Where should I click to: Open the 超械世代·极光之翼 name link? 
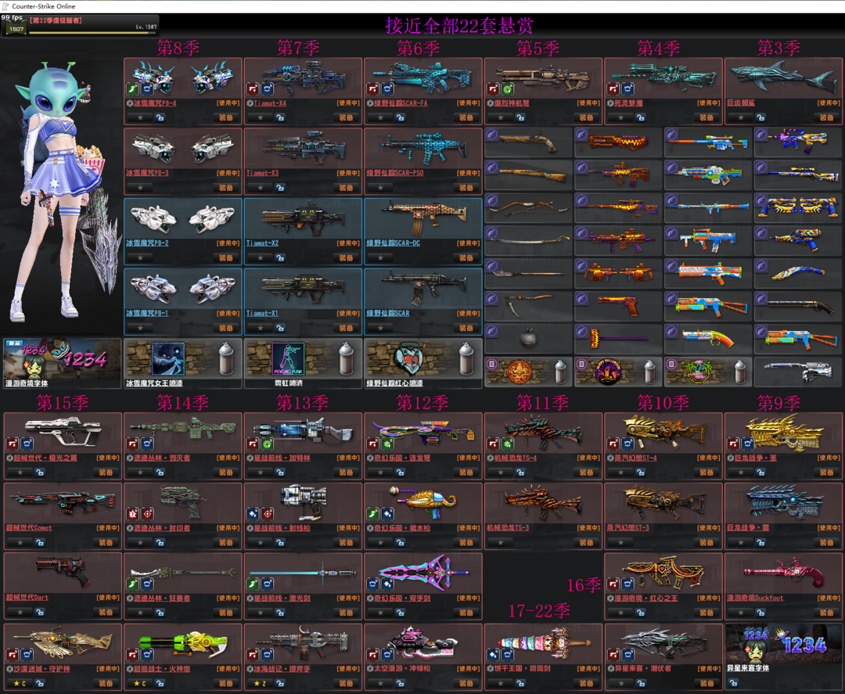45,458
